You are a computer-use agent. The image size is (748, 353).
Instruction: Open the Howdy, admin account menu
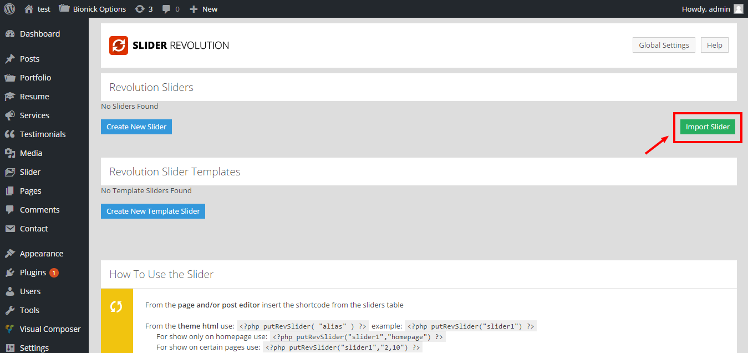tap(712, 9)
